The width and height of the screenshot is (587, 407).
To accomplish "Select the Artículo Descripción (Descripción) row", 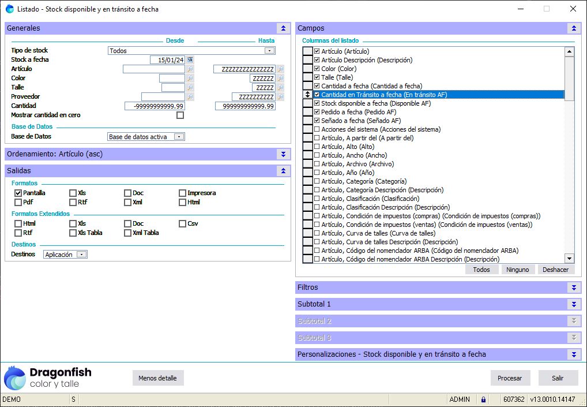I will 439,60.
